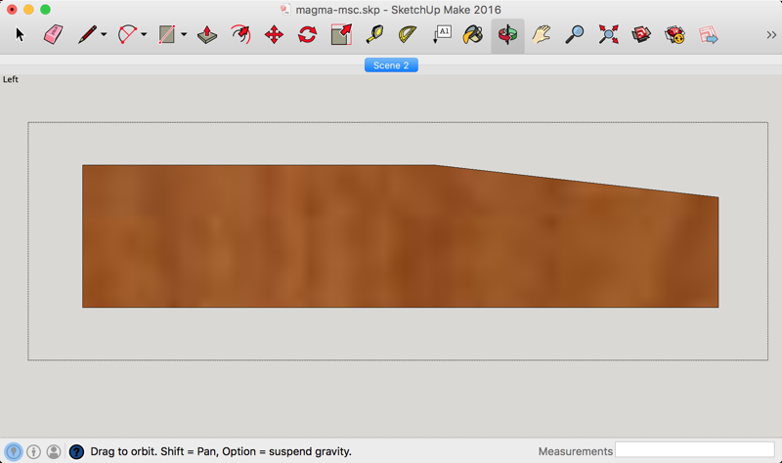This screenshot has height=463, width=782.
Task: Open the Rectangle shape tool dropdown arrow
Action: (184, 36)
